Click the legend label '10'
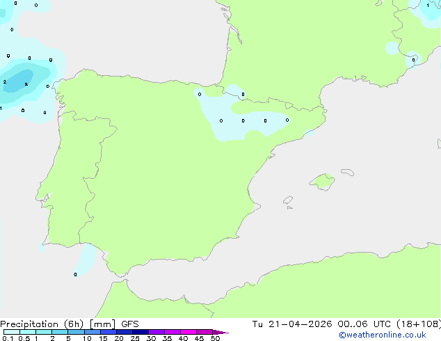The image size is (441, 341). point(87,338)
